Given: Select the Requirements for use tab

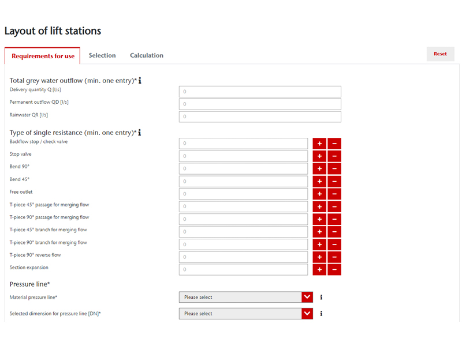Looking at the screenshot, I should (43, 56).
